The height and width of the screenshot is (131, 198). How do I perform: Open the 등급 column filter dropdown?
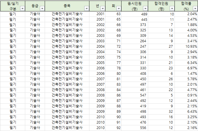[x=42, y=9]
